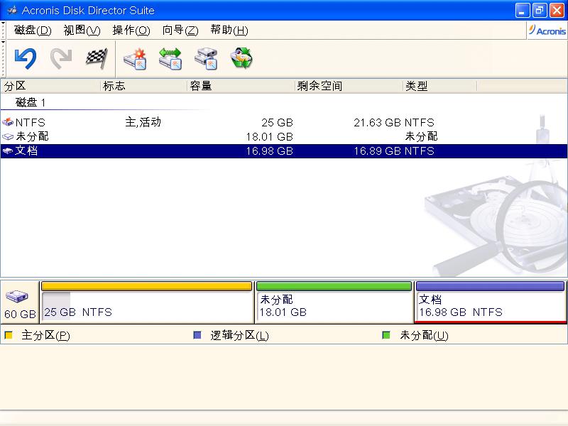Select the 25 GB NTFS block in disk map
This screenshot has height=426, width=568.
pyautogui.click(x=147, y=302)
